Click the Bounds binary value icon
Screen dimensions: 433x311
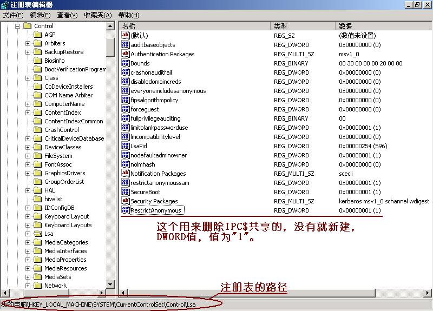pyautogui.click(x=126, y=63)
